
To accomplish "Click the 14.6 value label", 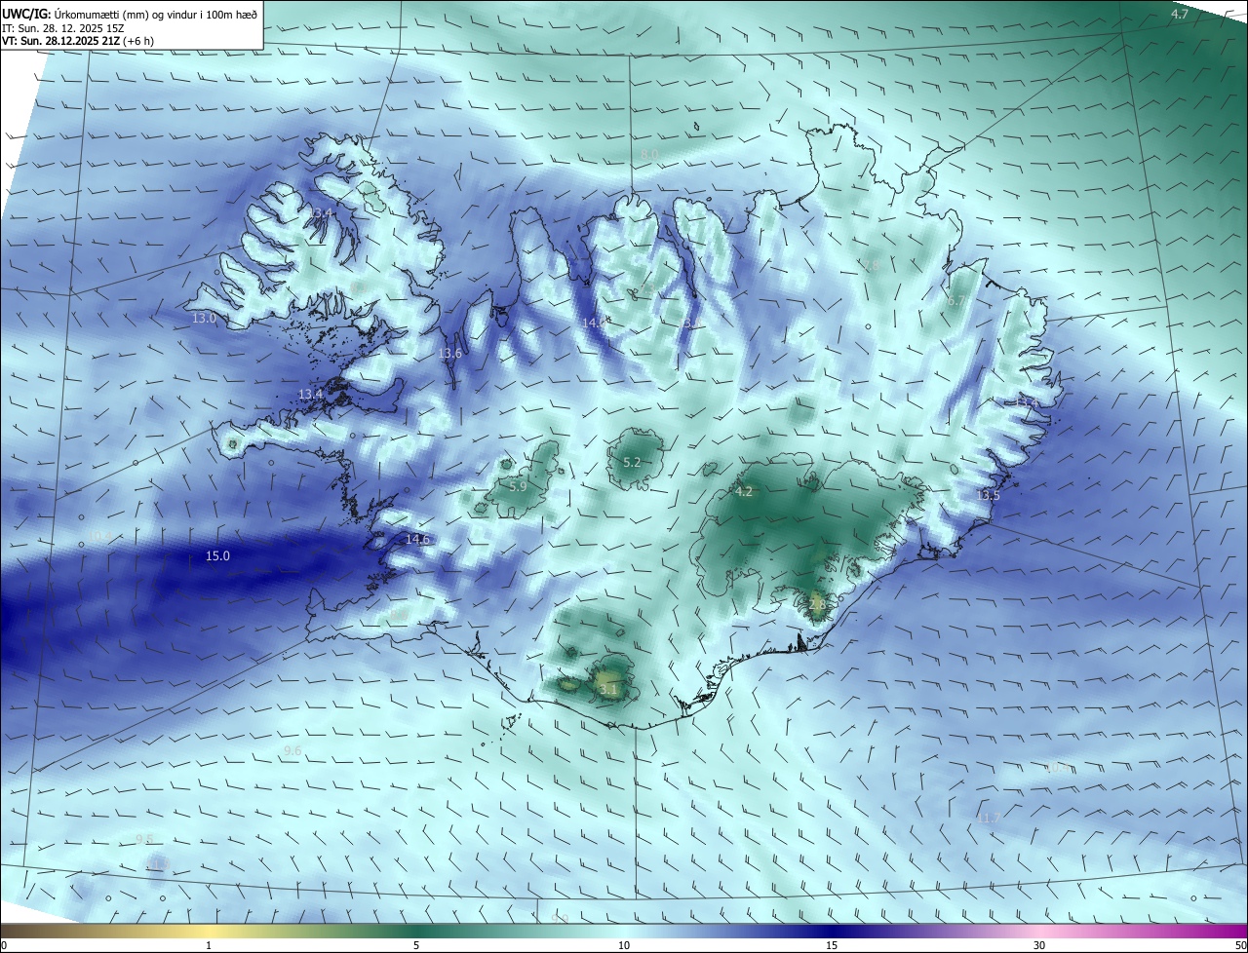I will 417,540.
